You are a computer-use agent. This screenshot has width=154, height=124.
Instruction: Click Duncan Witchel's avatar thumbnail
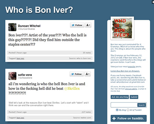(12, 27)
